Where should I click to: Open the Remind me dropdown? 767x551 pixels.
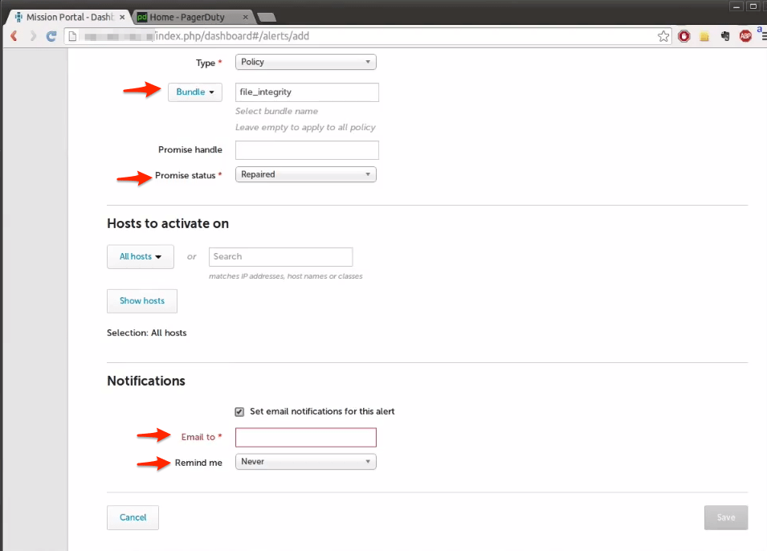(305, 461)
